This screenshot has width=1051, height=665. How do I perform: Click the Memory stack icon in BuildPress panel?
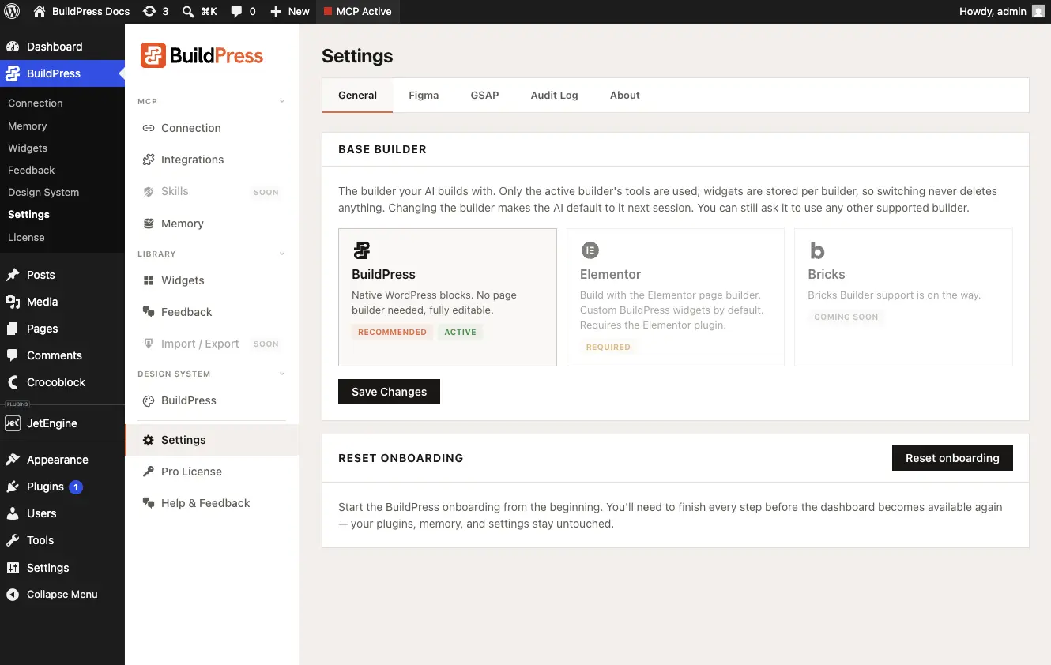tap(148, 224)
